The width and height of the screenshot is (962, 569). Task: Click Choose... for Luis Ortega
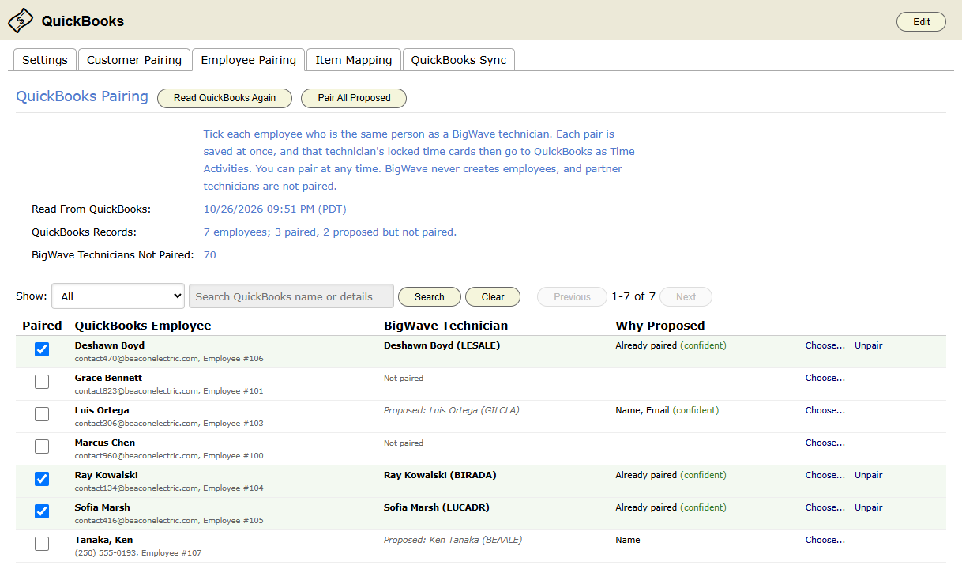click(825, 410)
